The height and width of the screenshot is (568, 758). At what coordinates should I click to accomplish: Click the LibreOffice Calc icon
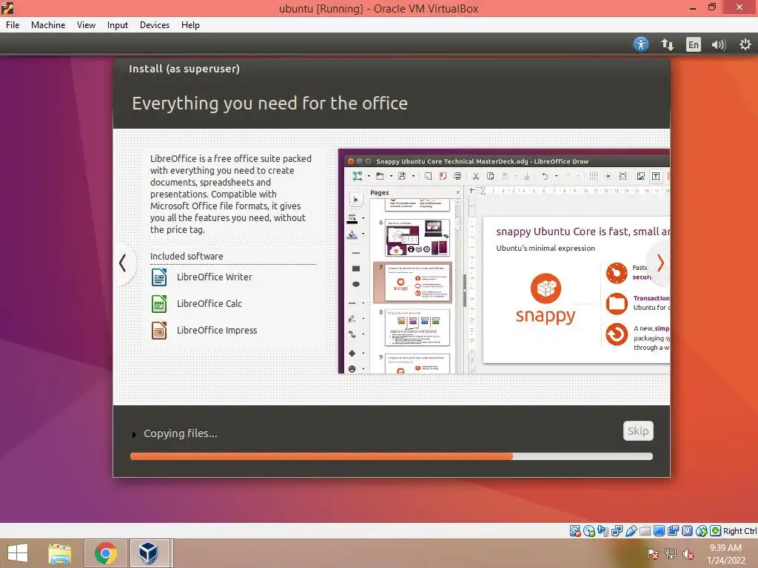tap(159, 304)
